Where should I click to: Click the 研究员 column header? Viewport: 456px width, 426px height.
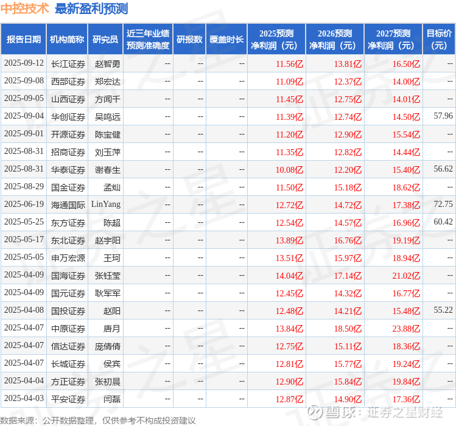click(105, 40)
